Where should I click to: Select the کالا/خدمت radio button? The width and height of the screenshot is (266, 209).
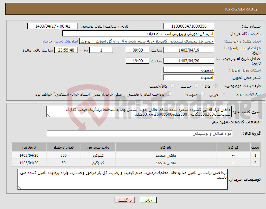[172, 86]
